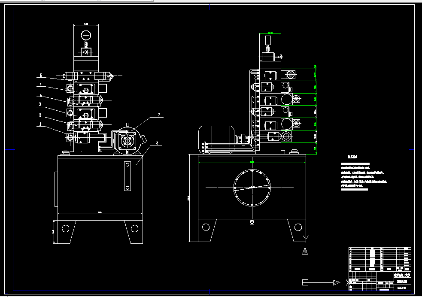Select part callout number 7 near pump
The height and width of the screenshot is (297, 422).
click(x=159, y=115)
